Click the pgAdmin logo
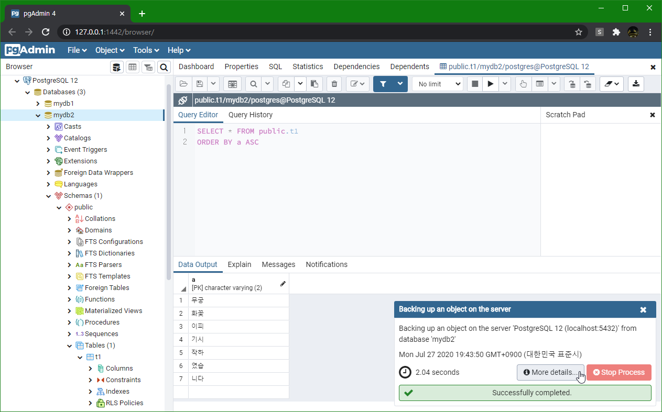This screenshot has width=662, height=412. (x=30, y=50)
